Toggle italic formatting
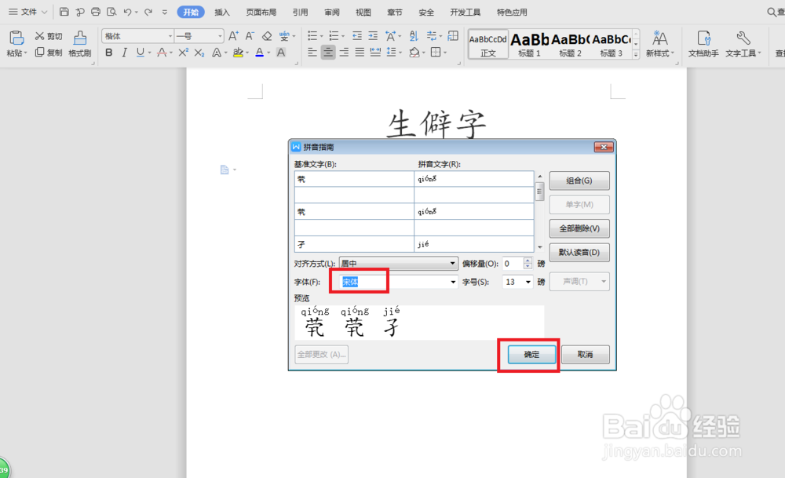The width and height of the screenshot is (785, 478). pyautogui.click(x=124, y=53)
